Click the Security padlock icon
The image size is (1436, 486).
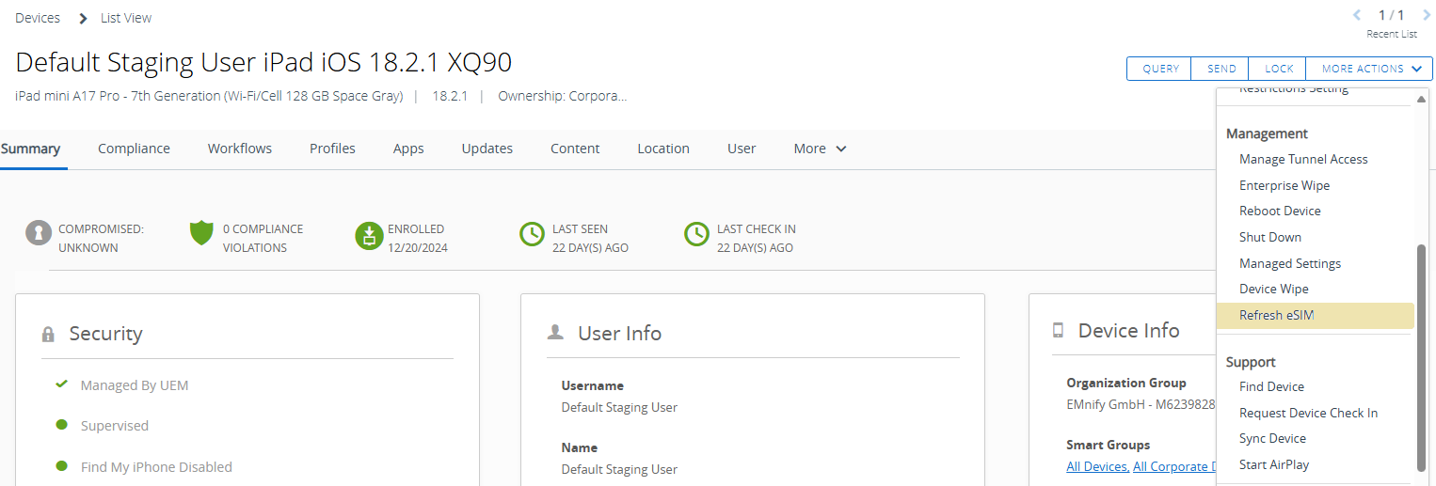(48, 335)
